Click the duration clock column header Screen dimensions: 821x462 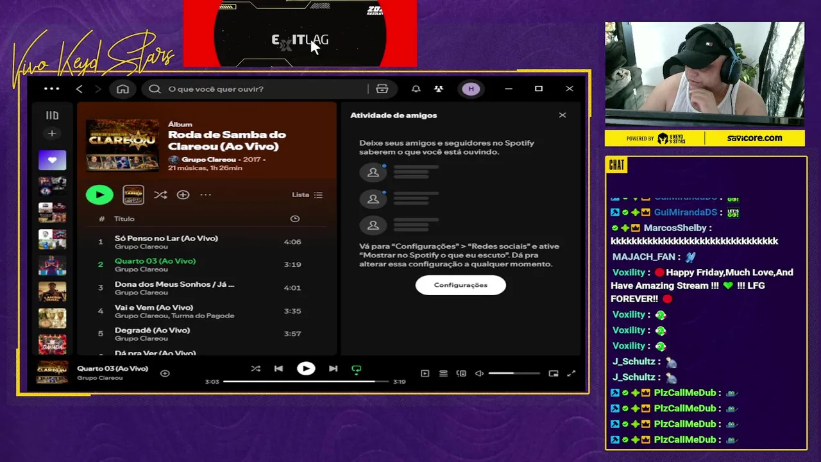295,219
